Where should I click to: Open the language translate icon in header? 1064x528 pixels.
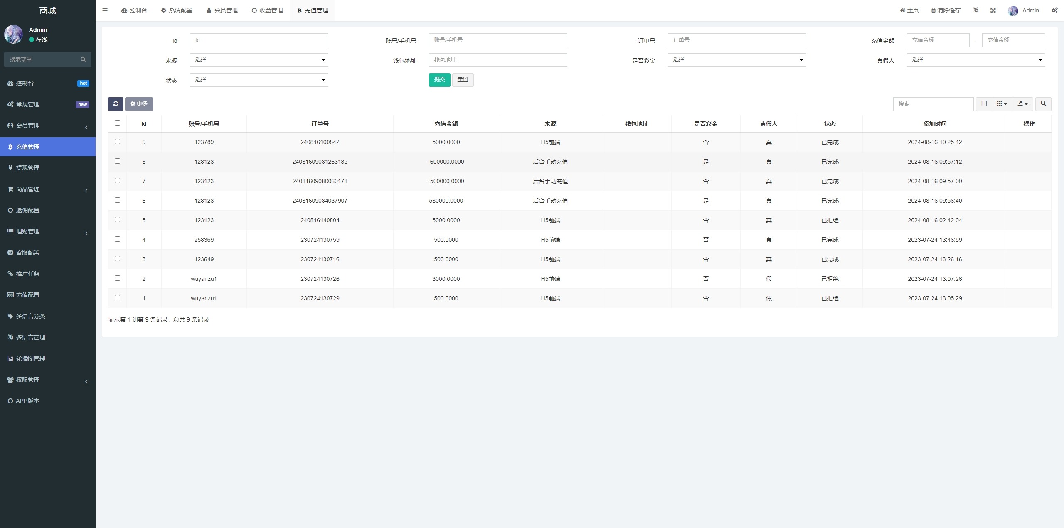(x=975, y=10)
